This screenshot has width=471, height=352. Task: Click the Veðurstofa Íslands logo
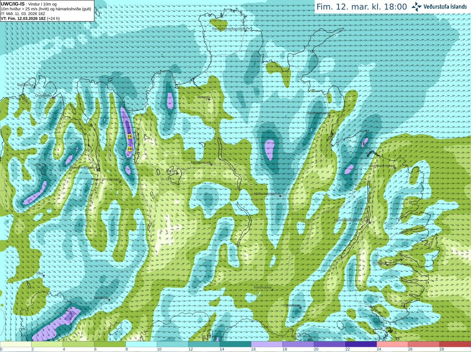[x=439, y=7]
